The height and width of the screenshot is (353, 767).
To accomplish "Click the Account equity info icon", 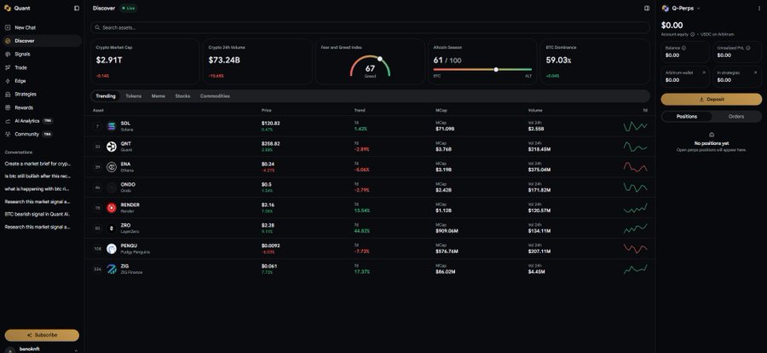I will tap(692, 34).
